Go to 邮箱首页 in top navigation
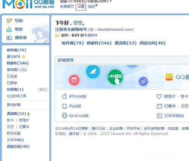The image size is (189, 161). tap(67, 6)
